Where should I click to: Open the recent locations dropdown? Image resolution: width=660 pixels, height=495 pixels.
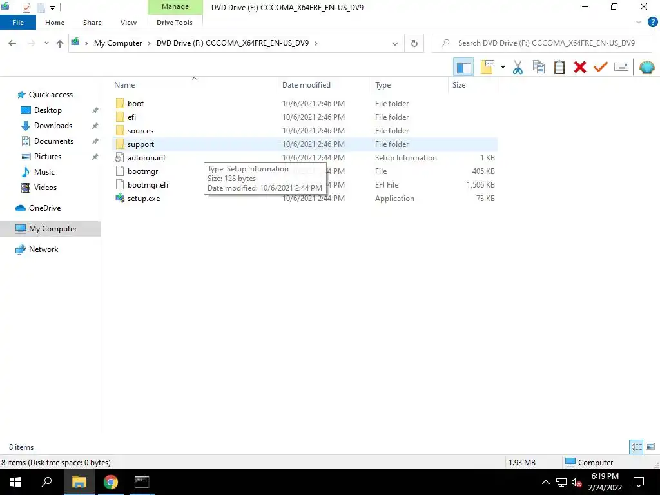coord(46,43)
